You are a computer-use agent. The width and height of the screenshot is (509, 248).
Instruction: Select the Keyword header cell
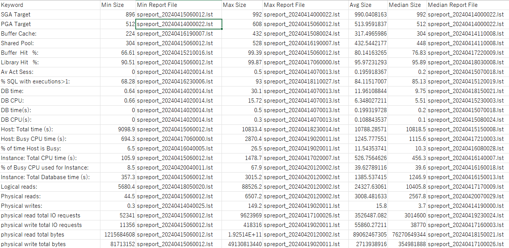(50, 5)
